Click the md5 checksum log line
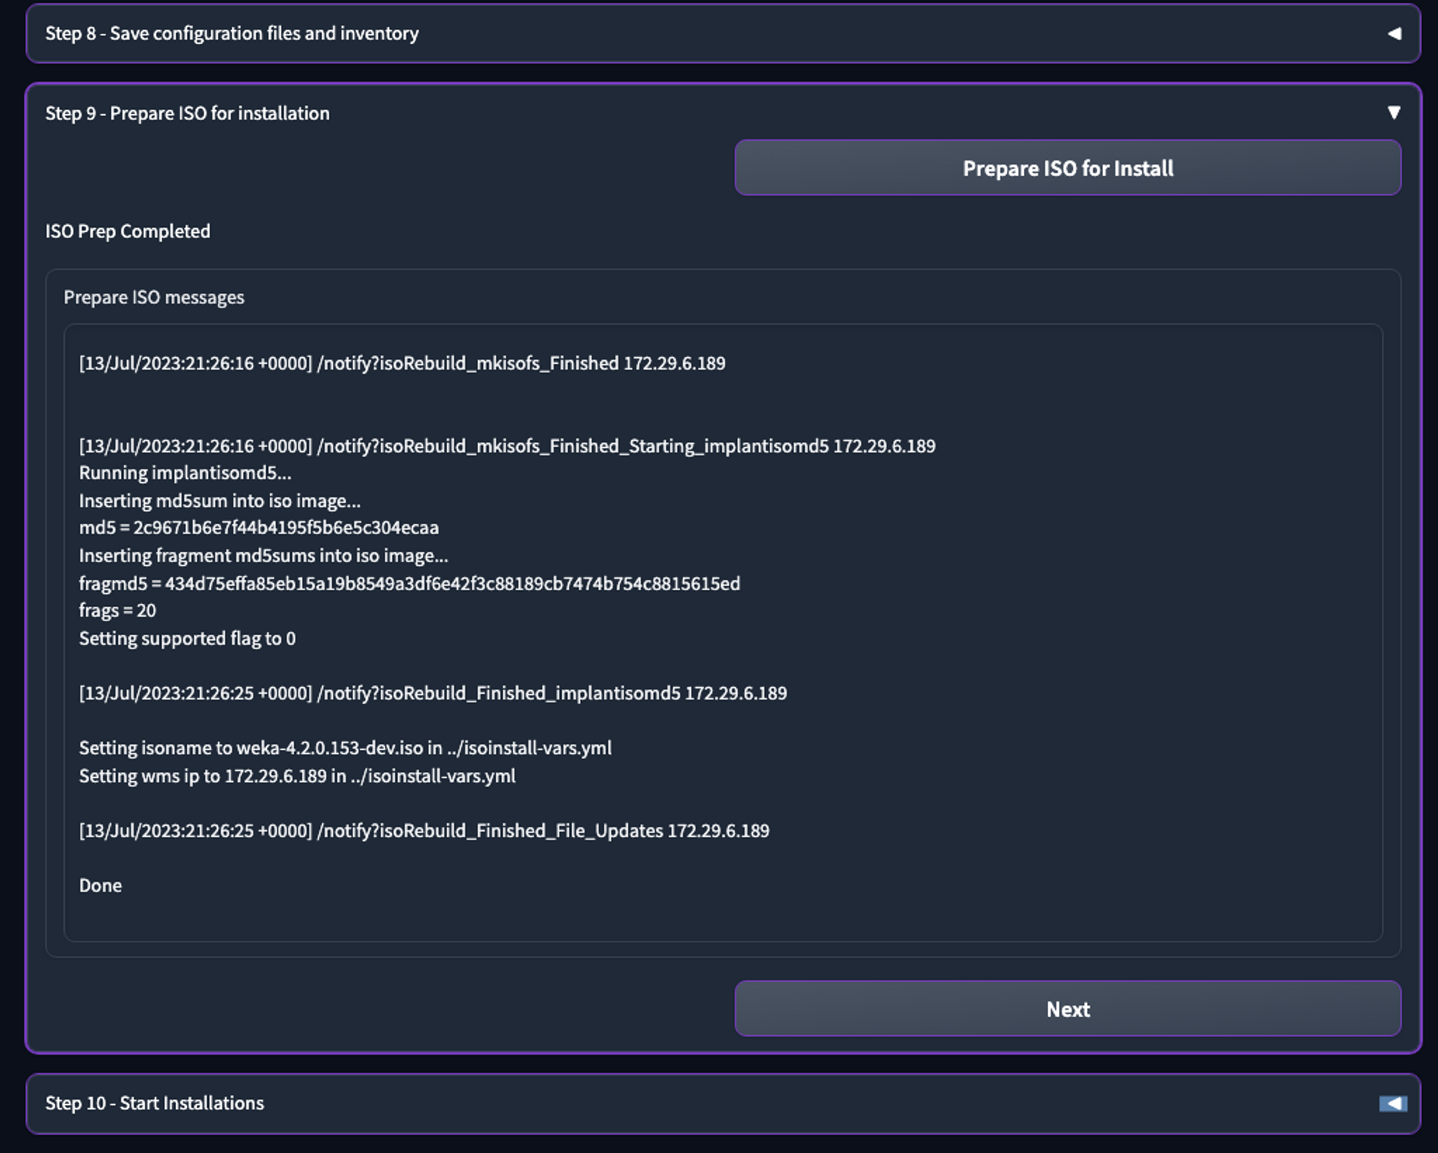1438x1153 pixels. coord(259,528)
